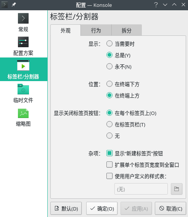The width and height of the screenshot is (188, 217).
Task: Click the 应用(A) apply button
Action: point(136,208)
